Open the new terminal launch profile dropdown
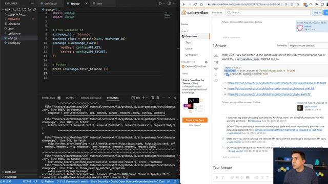This screenshot has height=184, width=328. 147,98
